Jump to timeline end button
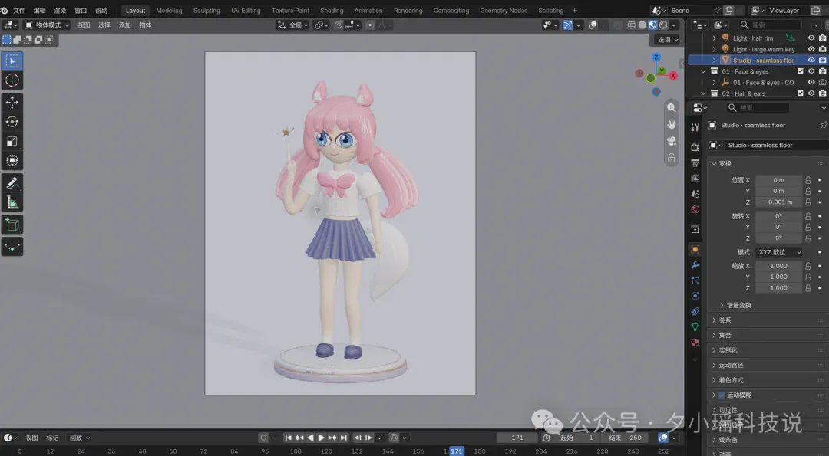 [344, 438]
